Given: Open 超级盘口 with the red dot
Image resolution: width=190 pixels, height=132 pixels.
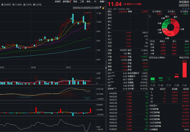Looking at the screenshot, I should tap(67, 1).
